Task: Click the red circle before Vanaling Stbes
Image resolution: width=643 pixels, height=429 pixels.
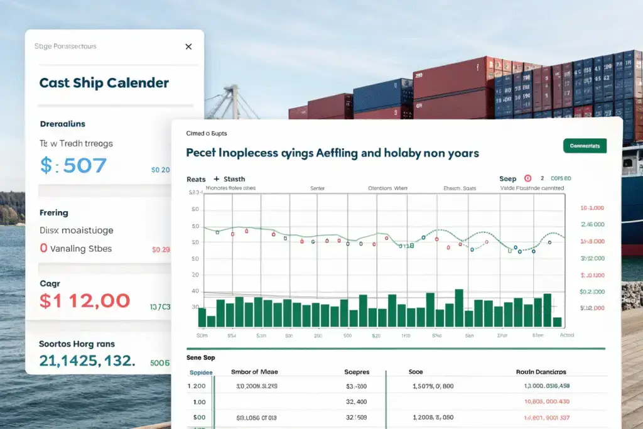Action: (x=43, y=248)
